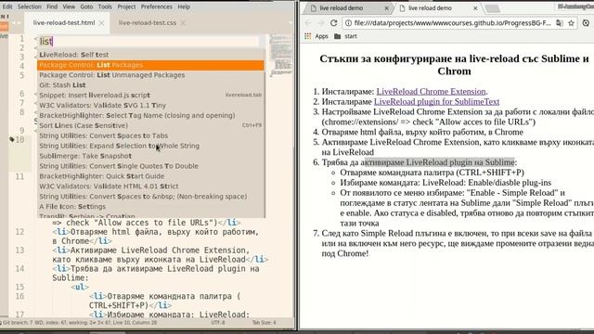The height and width of the screenshot is (334, 594).
Task: Open the Project menu
Action: pyautogui.click(x=126, y=6)
